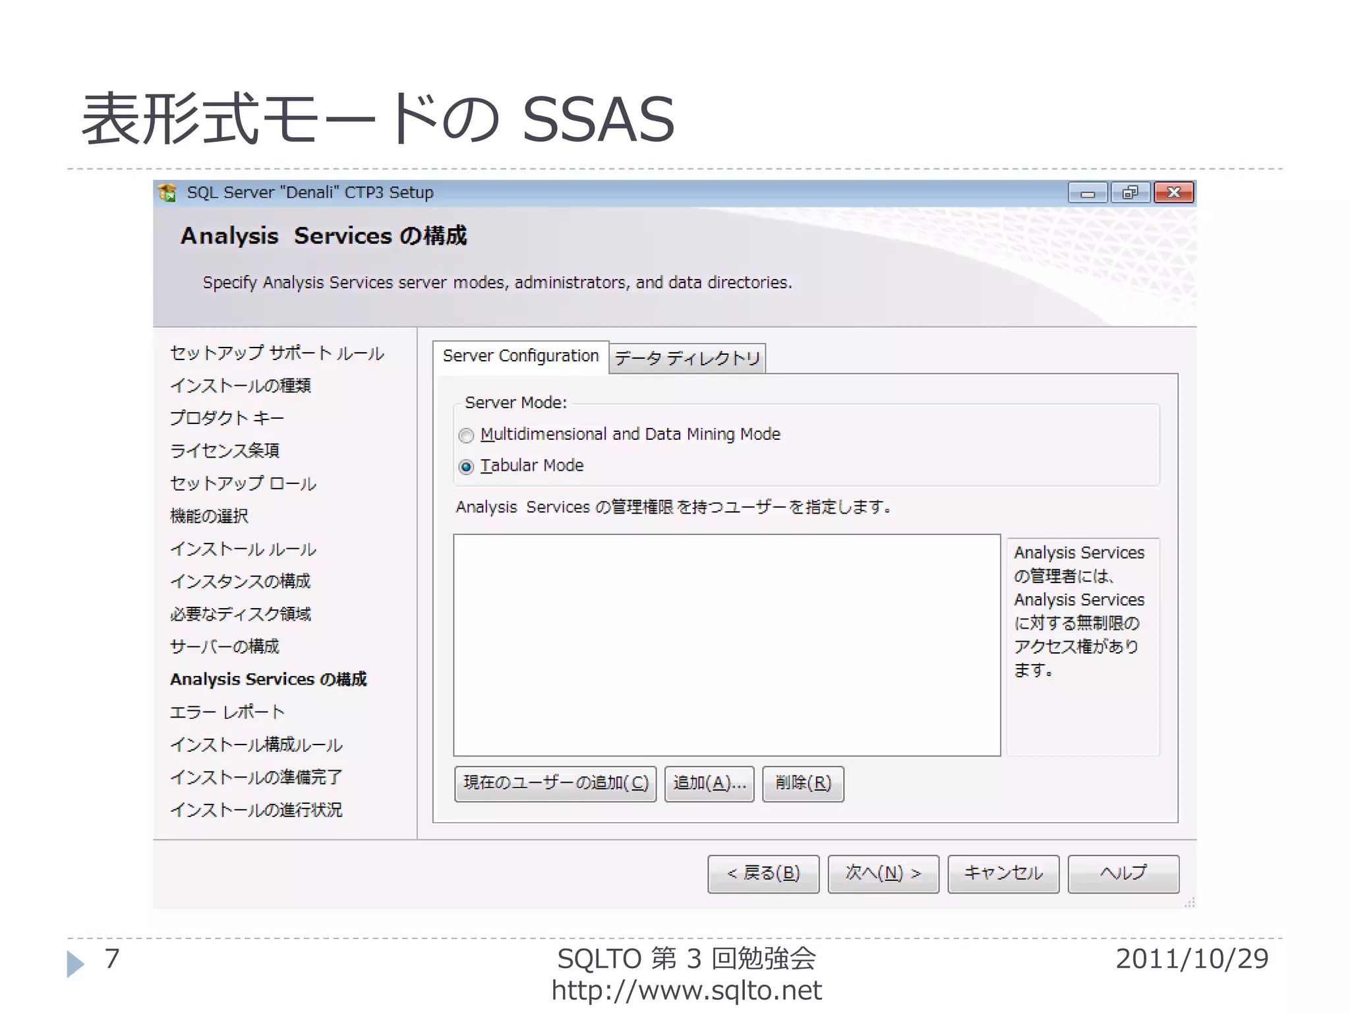
Task: Click the Server Mode: group label
Action: click(516, 403)
